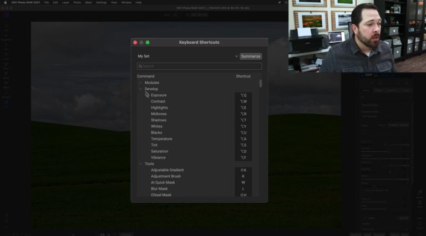This screenshot has width=426, height=236.
Task: Open the Window menu
Action: 126,2
